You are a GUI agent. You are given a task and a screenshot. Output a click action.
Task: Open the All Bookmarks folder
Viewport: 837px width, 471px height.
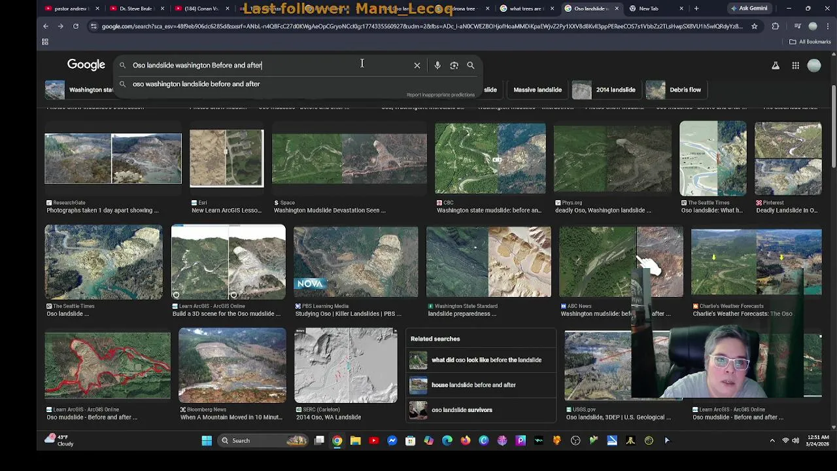coord(810,42)
